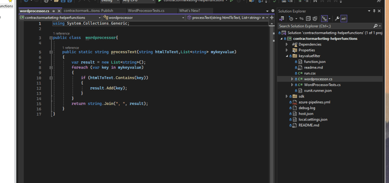Expand the Dependencies node
Image resolution: width=389 pixels, height=183 pixels.
(x=287, y=44)
